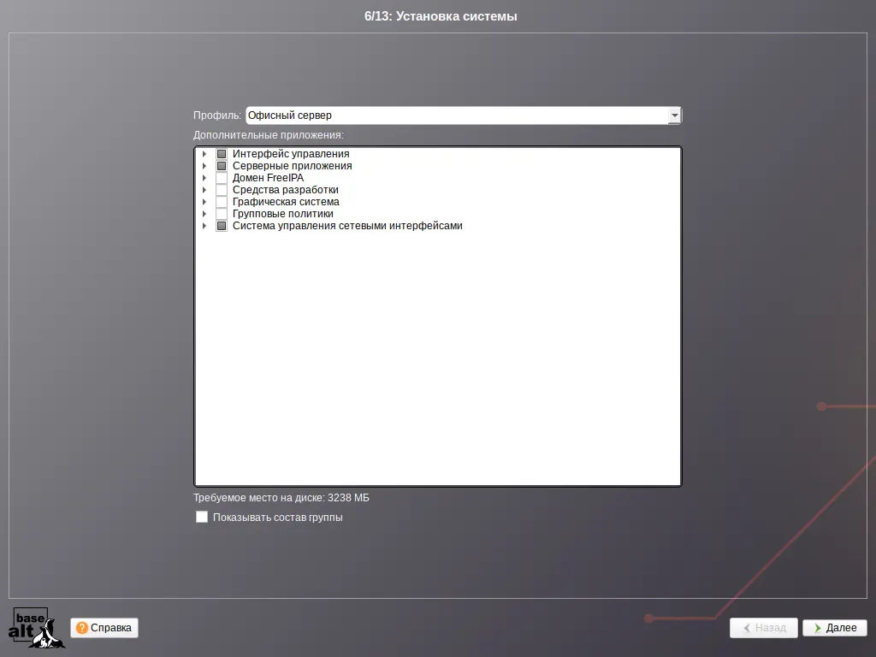This screenshot has width=876, height=657.
Task: Expand the Домен FreeIPA group
Action: (204, 178)
